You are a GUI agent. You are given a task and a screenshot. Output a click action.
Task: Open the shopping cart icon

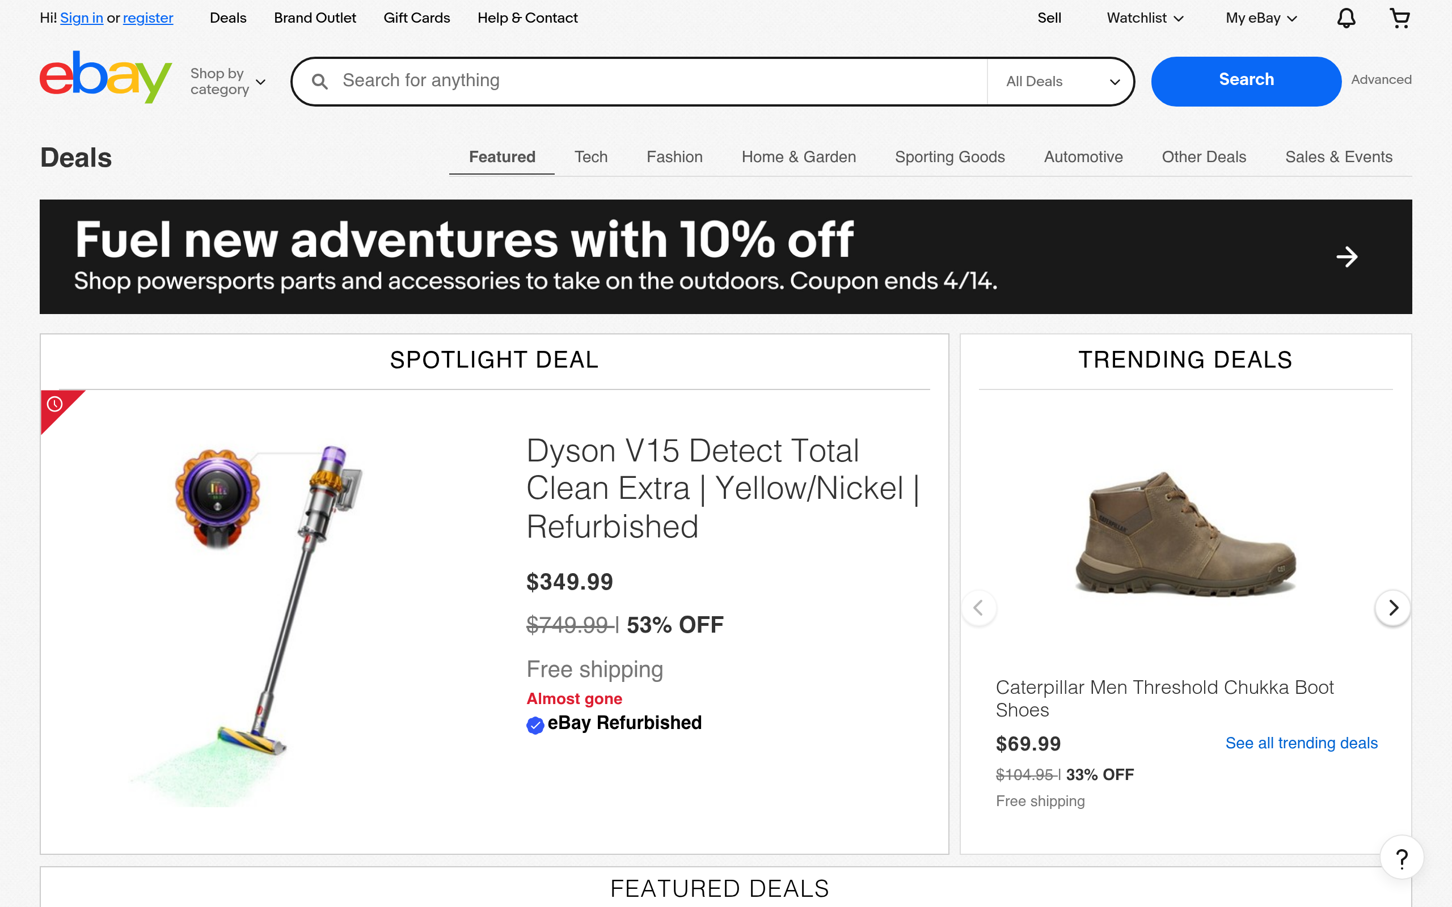[x=1399, y=18]
